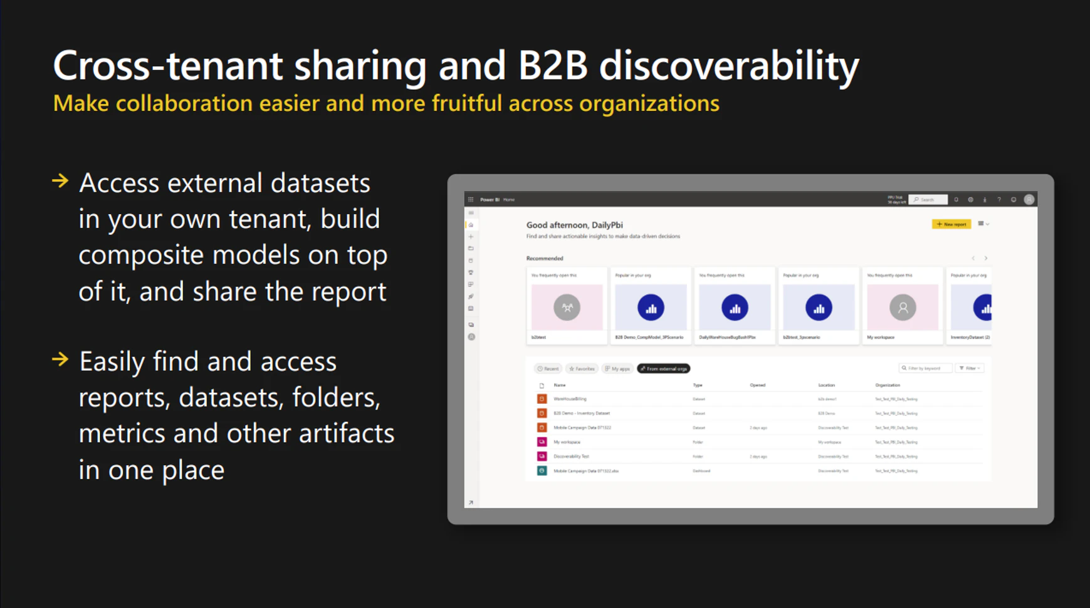1090x608 pixels.
Task: Click the B2B Demo - Inventory Dataset icon
Action: click(542, 413)
